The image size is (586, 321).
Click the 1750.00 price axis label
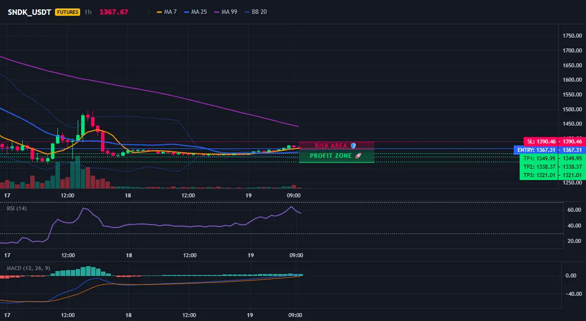click(x=572, y=36)
